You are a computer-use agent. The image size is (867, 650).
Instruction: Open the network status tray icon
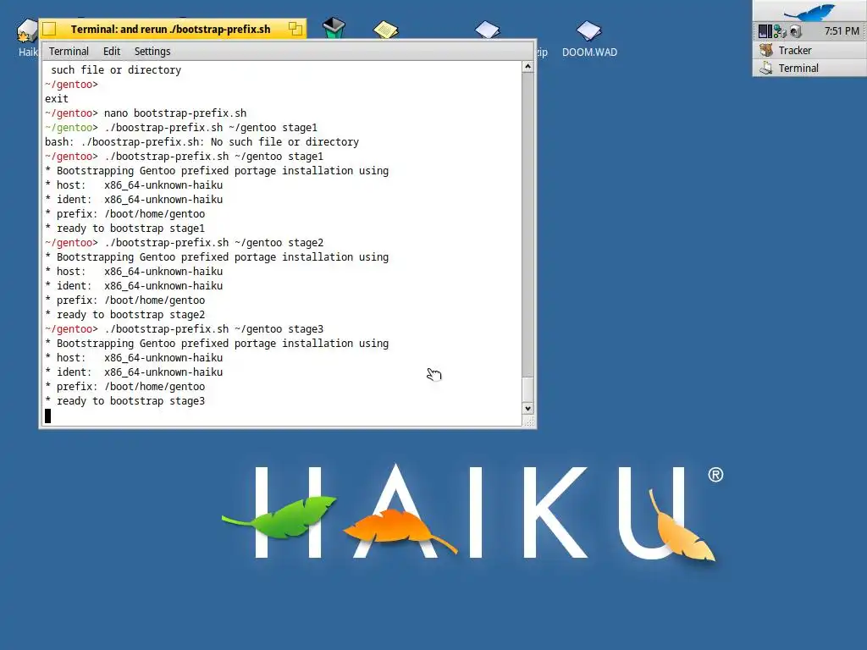tap(780, 31)
